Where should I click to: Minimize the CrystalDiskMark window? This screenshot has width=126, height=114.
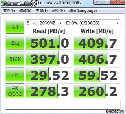pyautogui.click(x=98, y=2)
